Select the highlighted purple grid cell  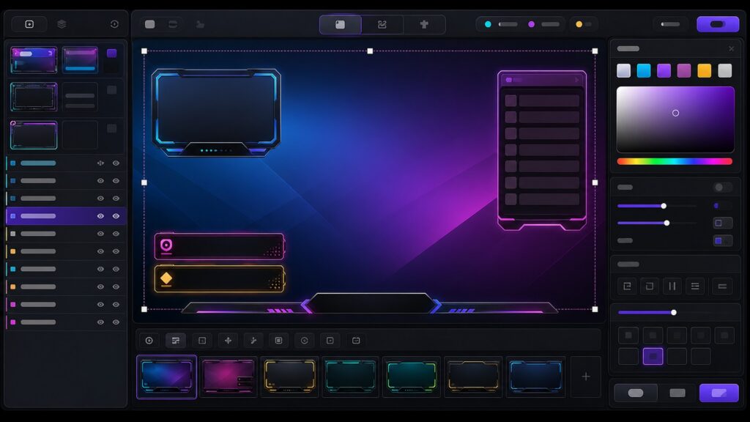[x=653, y=356]
